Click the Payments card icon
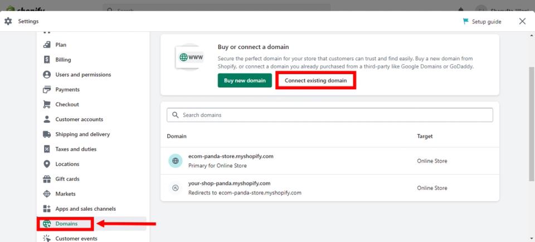 pyautogui.click(x=47, y=89)
